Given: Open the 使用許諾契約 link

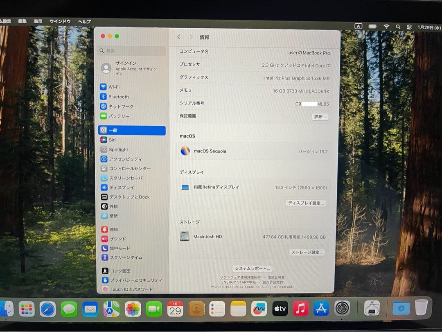Looking at the screenshot, I should tap(273, 282).
